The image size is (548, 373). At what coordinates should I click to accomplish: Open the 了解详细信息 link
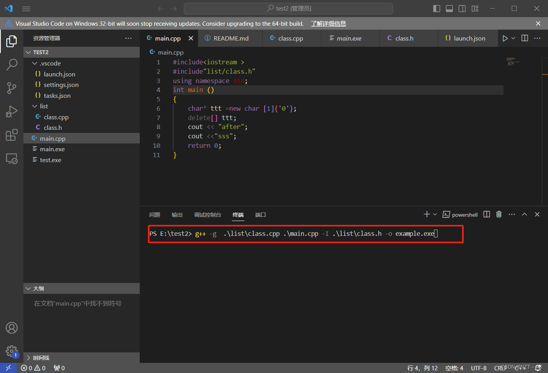pyautogui.click(x=328, y=24)
